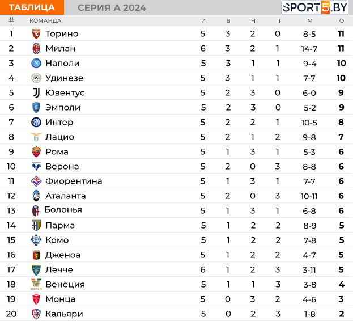Click the Roma club crest icon
353x321 pixels.
coord(36,152)
